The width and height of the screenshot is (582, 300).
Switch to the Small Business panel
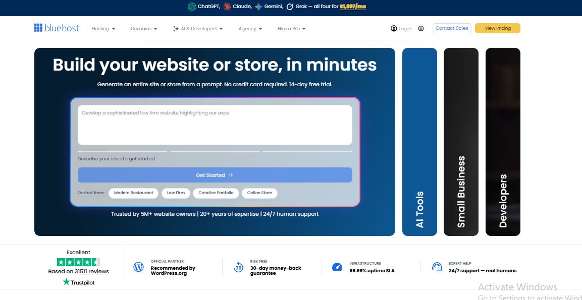tap(461, 142)
